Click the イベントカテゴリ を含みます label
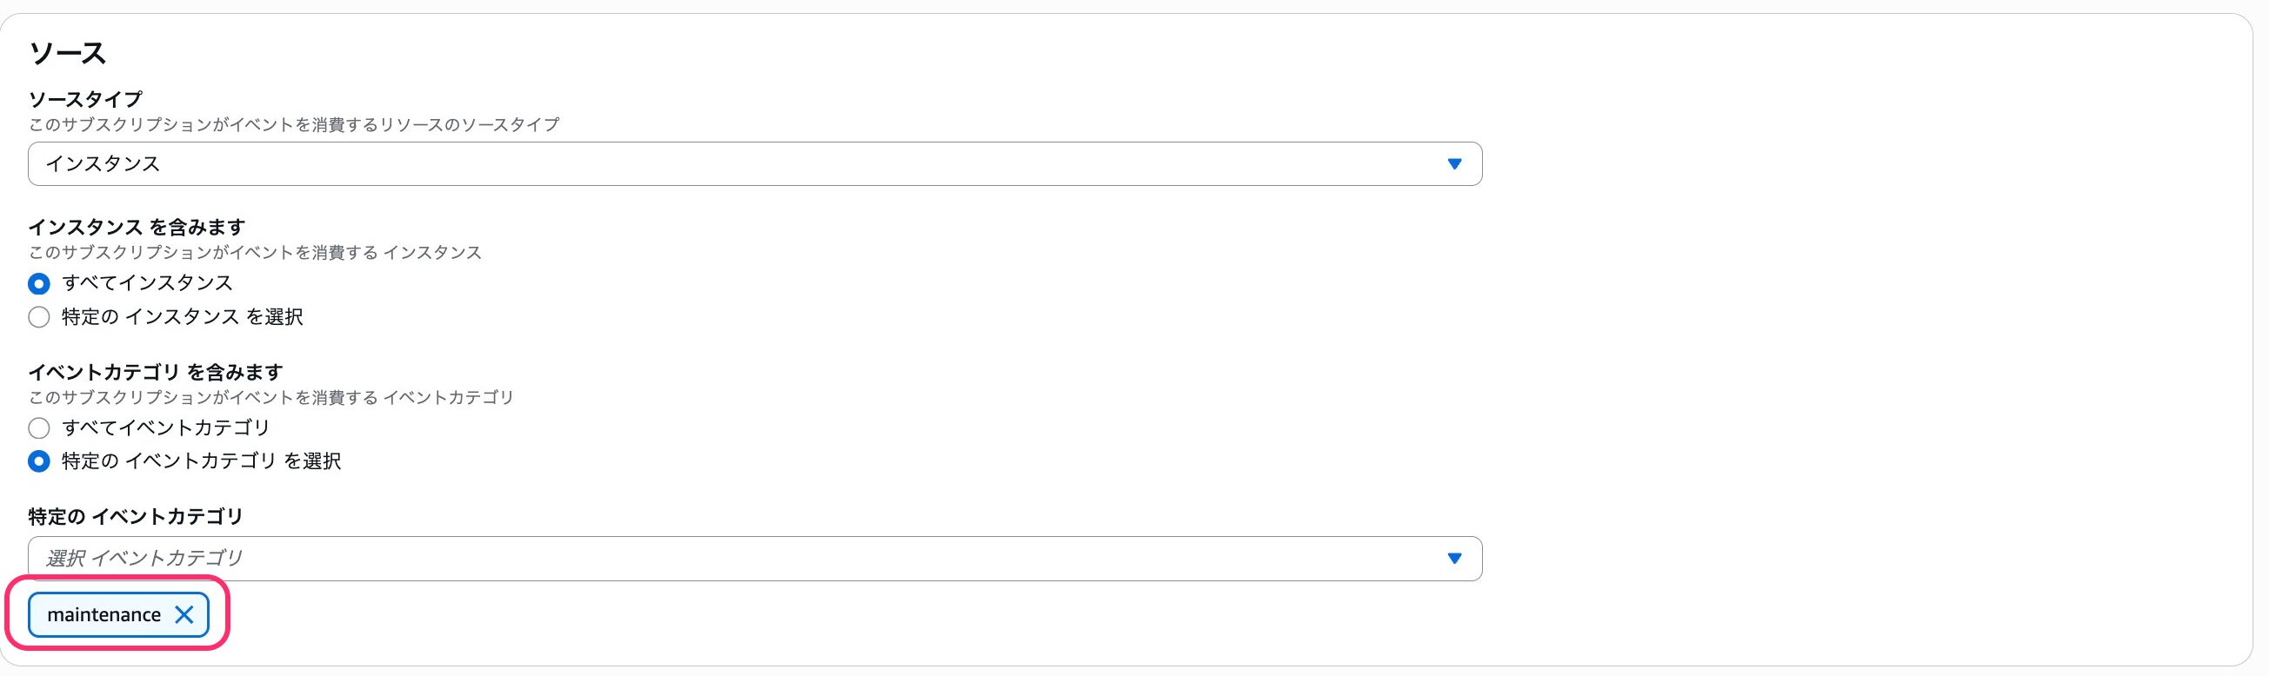2270x676 pixels. pos(155,371)
